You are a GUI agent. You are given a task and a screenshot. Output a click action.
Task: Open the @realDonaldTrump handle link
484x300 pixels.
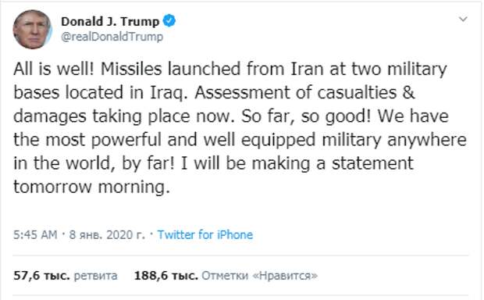112,37
